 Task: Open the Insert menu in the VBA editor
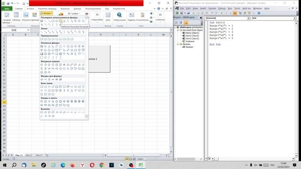point(203,8)
